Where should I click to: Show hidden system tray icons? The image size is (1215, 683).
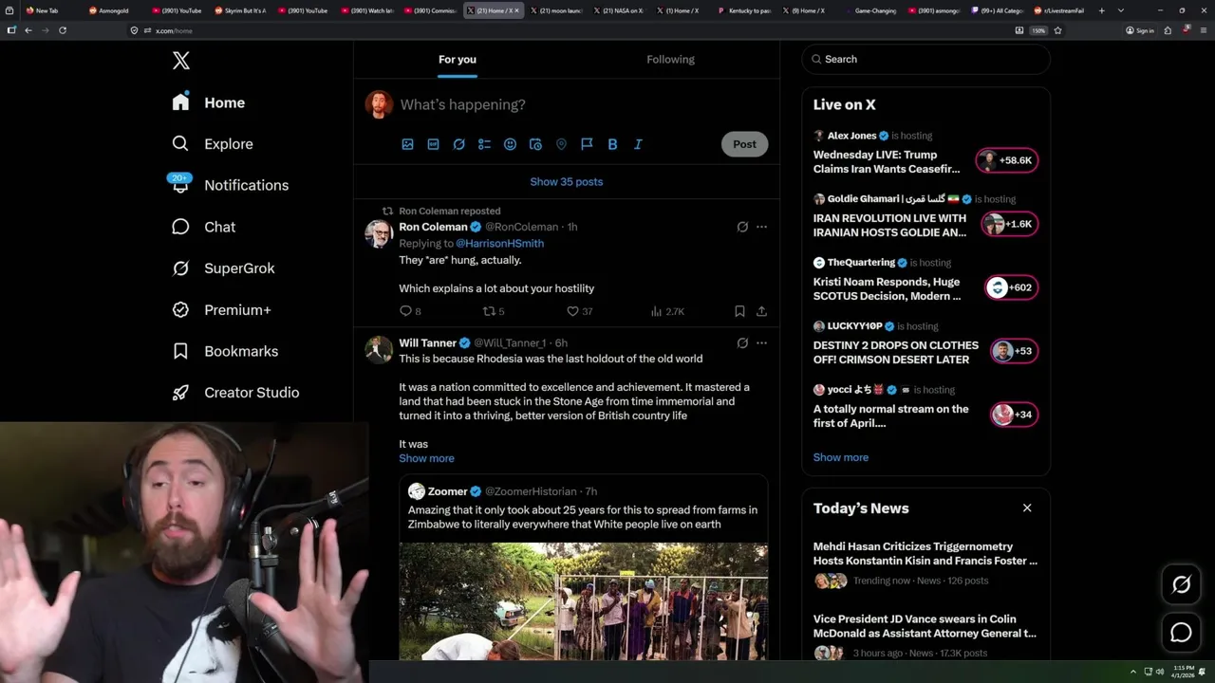coord(1132,672)
